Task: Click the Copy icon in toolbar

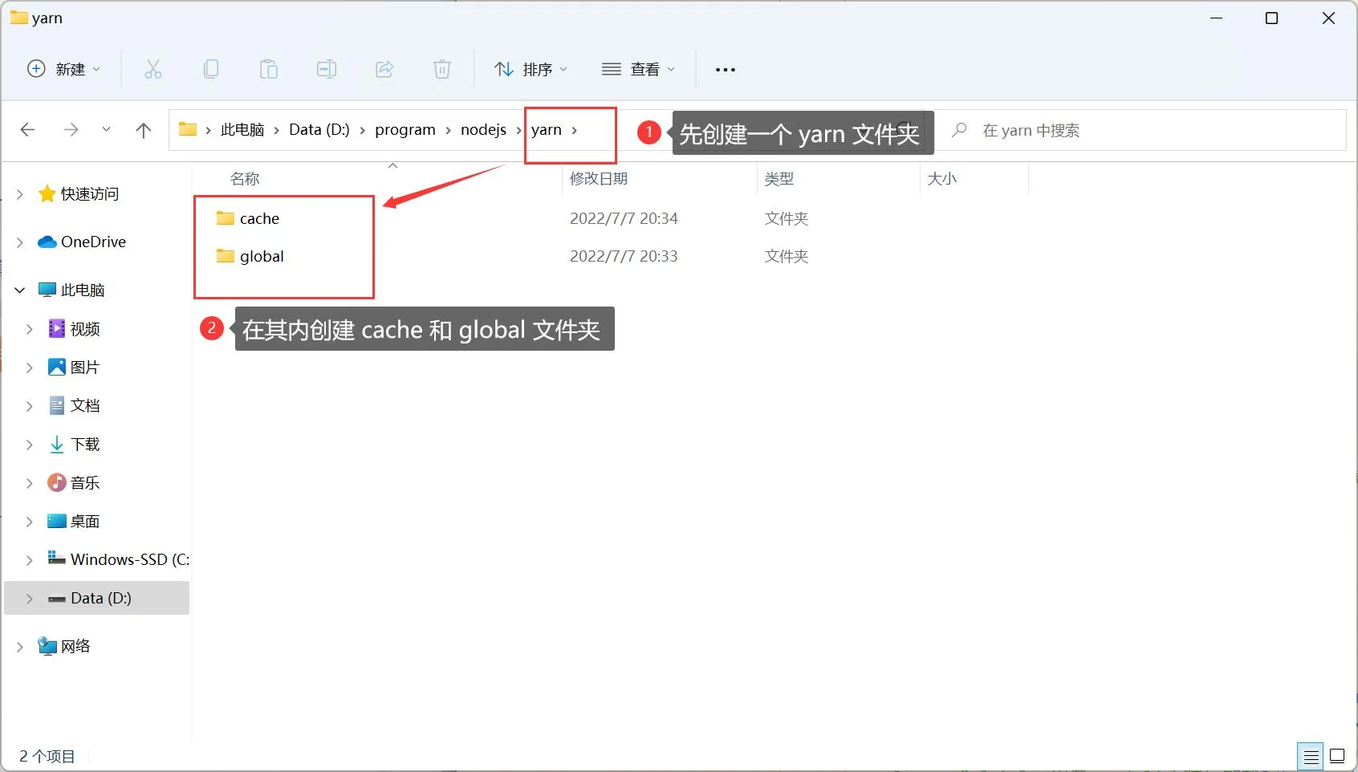Action: click(211, 70)
